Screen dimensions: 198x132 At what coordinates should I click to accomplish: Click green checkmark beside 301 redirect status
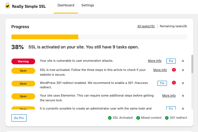point(167,118)
